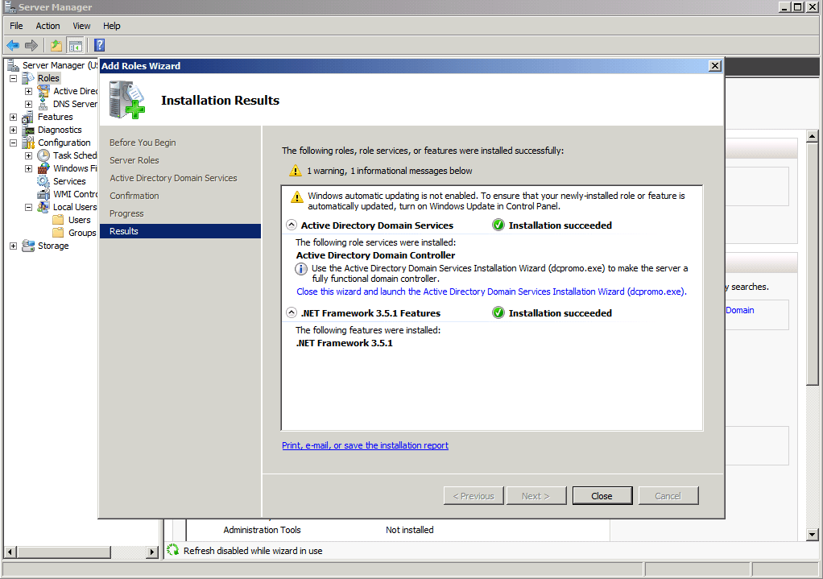Viewport: 823px width, 579px height.
Task: Click the Cancel button
Action: pyautogui.click(x=668, y=495)
